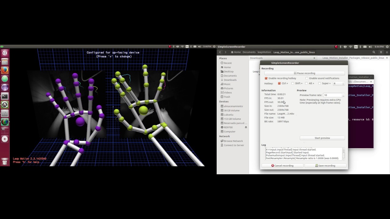Open the Wi-Fi network indicator
Screen dimensions: 390x219
click(x=350, y=47)
